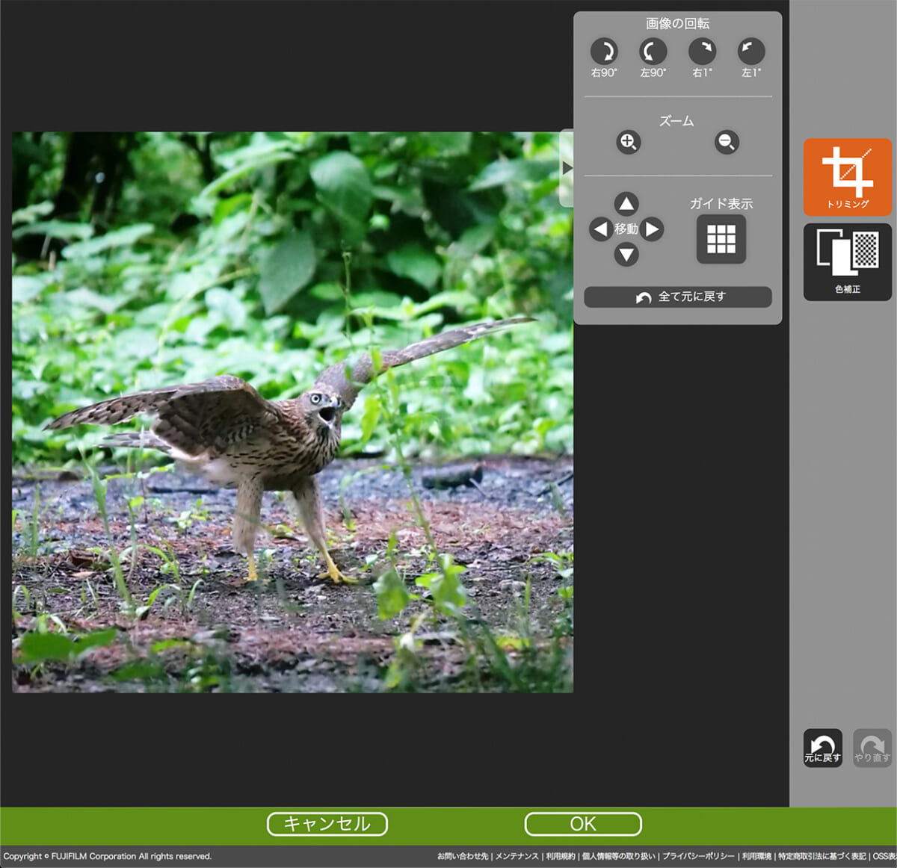897x868 pixels.
Task: Zoom in with the plus magnifier
Action: pos(628,142)
